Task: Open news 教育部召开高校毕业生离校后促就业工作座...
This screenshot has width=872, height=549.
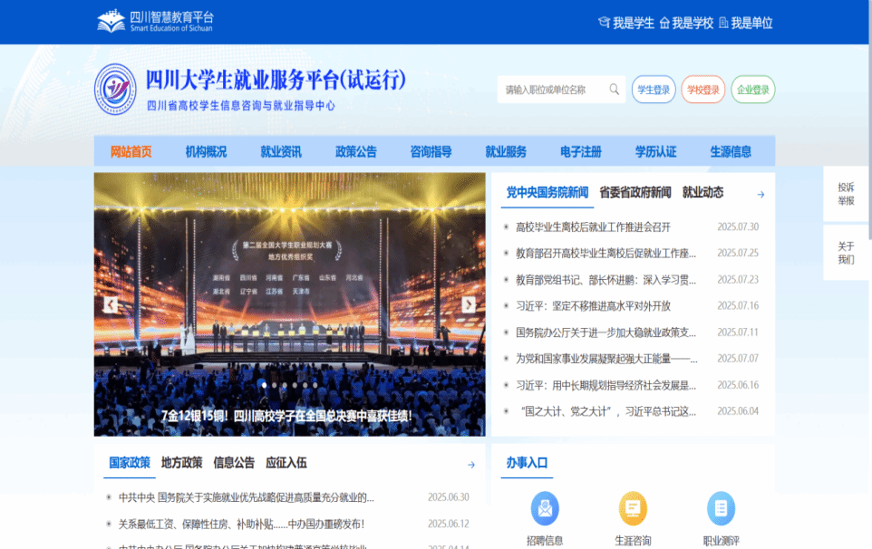Action: pos(606,253)
